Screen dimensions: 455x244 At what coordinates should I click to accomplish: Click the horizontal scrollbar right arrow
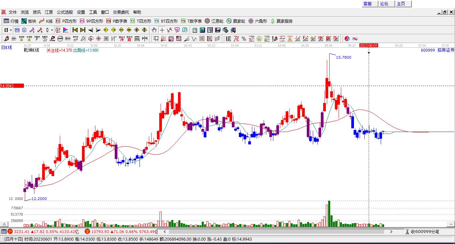click(391, 231)
